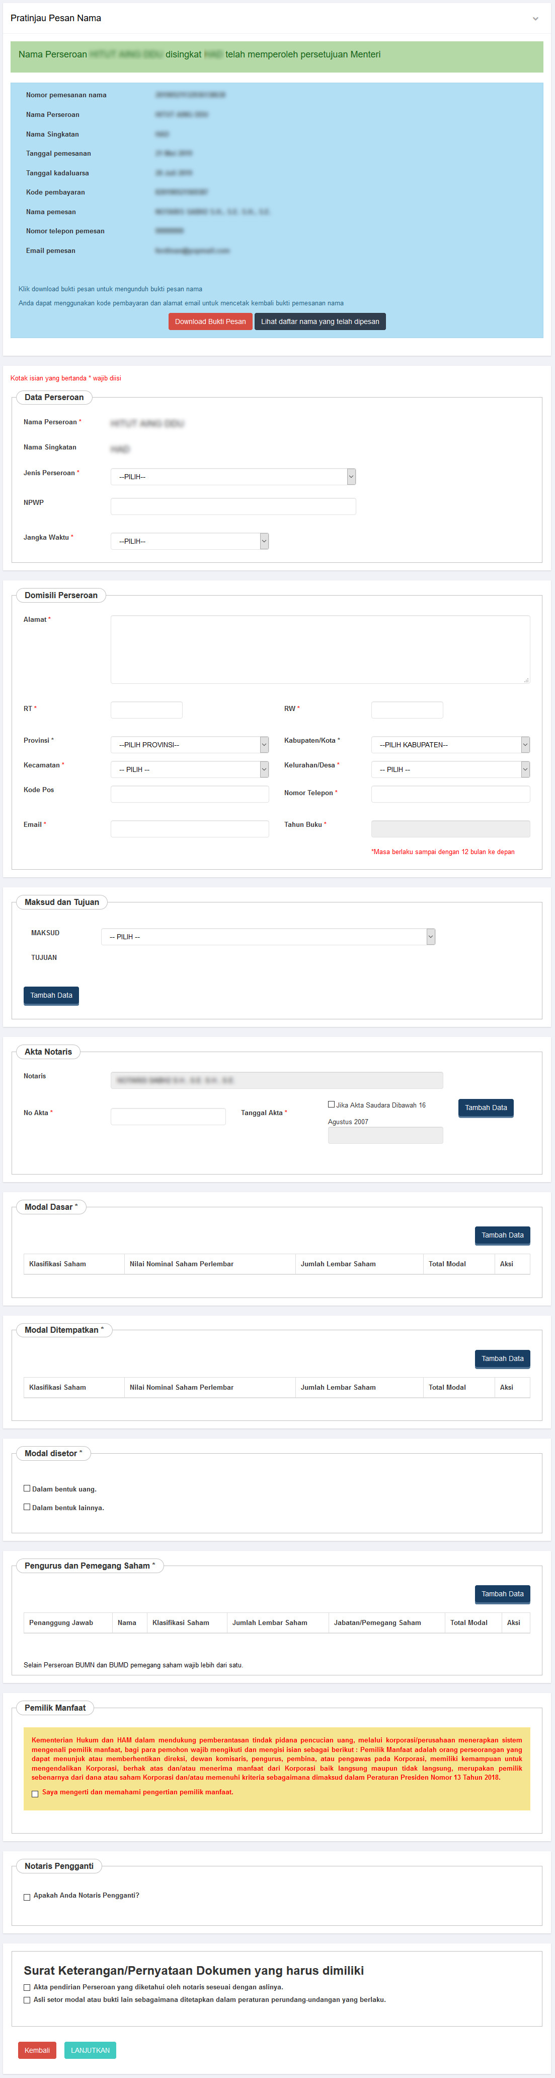Check the Dalam bentuk uang option
The height and width of the screenshot is (2078, 555).
point(27,1488)
